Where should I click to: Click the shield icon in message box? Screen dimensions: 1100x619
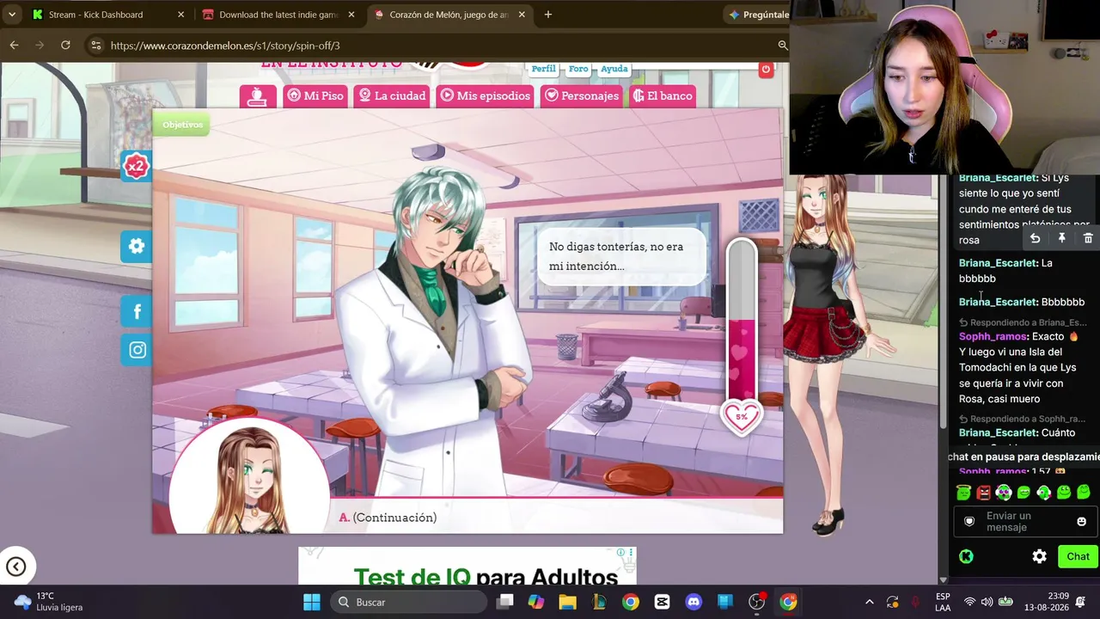pos(969,521)
